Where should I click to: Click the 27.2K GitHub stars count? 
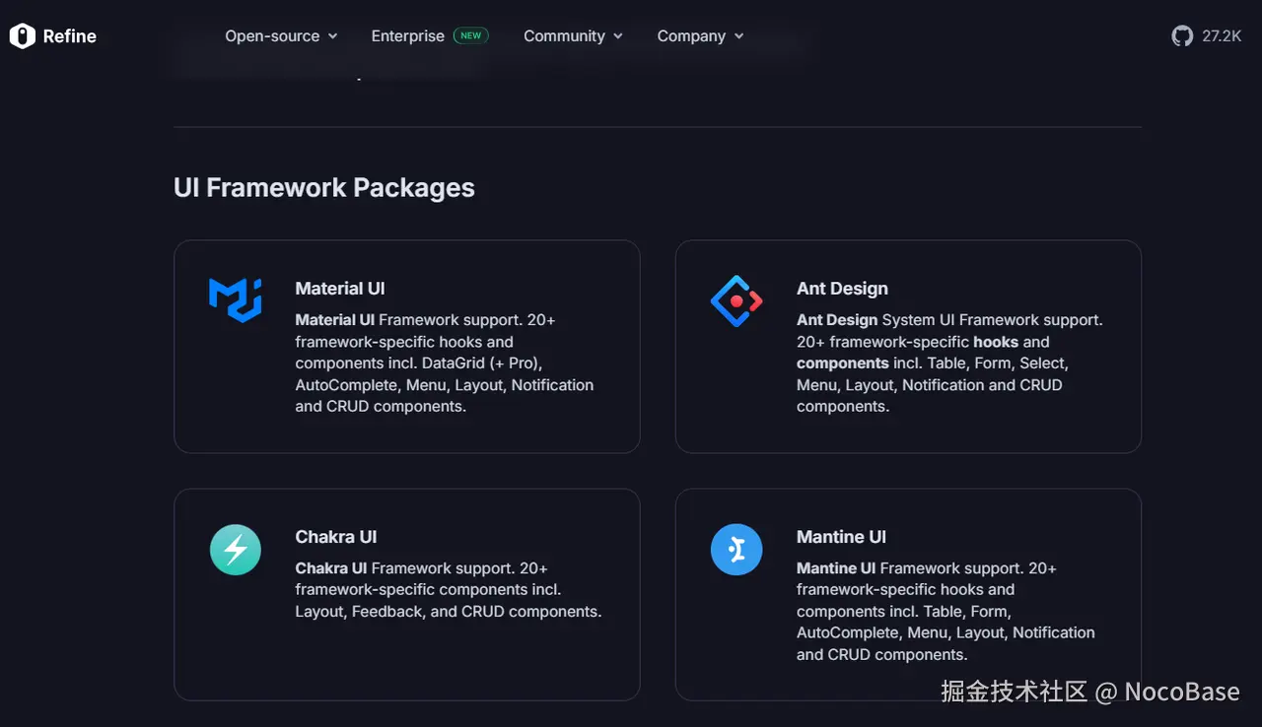1222,36
